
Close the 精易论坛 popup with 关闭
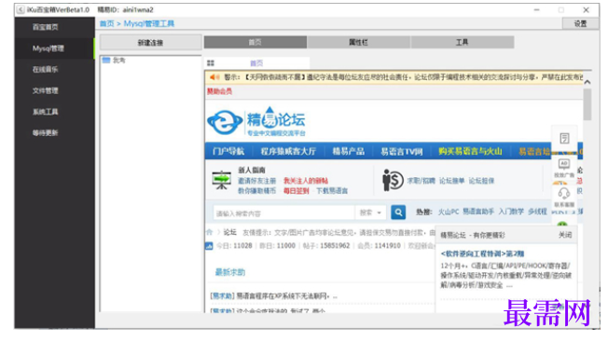565,235
